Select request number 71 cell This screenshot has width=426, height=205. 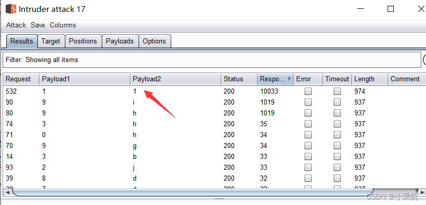(9, 135)
